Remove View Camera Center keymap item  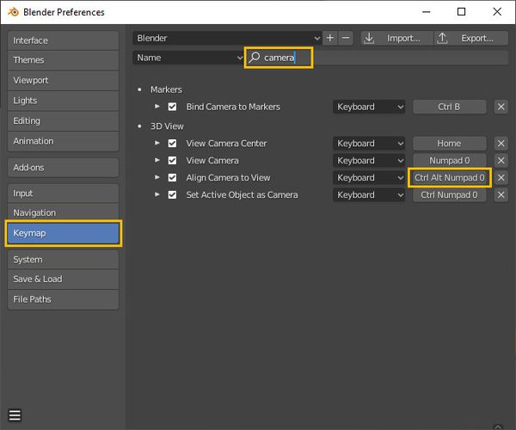pos(501,144)
